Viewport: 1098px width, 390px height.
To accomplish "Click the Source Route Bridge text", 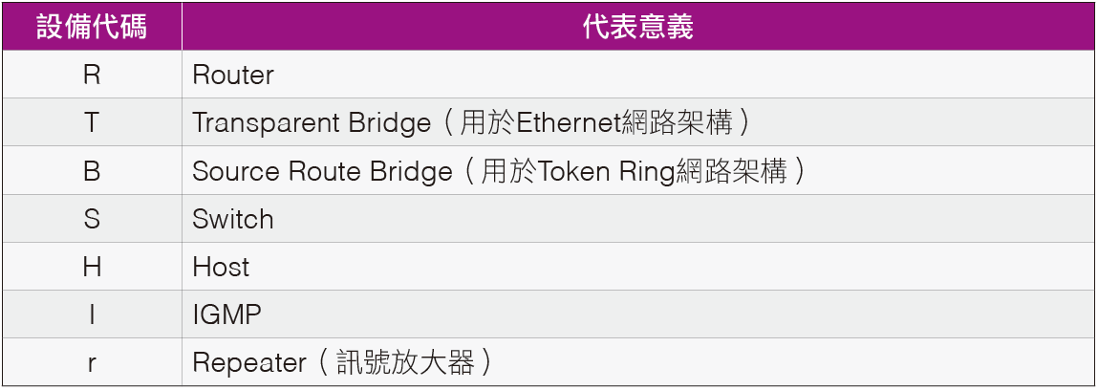I will 322,171.
